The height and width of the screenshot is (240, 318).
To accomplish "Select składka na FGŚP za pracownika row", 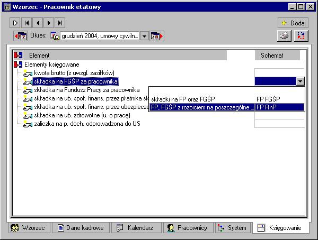I will [75, 81].
